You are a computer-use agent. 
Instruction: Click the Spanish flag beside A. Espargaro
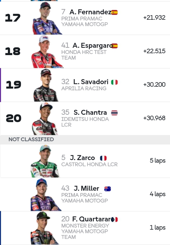(x=115, y=46)
